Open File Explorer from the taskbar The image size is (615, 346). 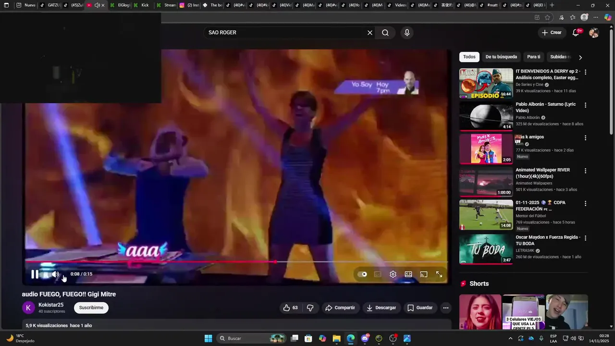coord(336,338)
